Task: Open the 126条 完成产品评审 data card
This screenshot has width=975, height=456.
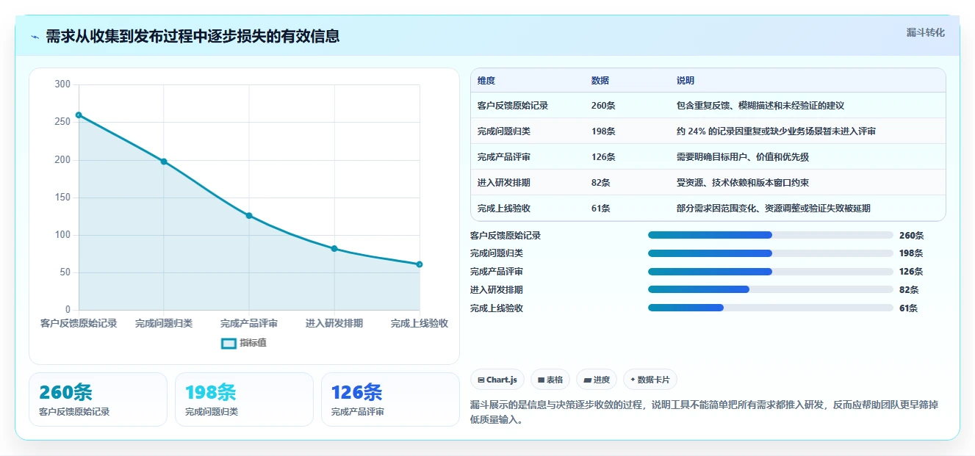Action: pos(390,399)
